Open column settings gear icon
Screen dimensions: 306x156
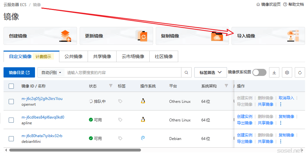click(287, 73)
